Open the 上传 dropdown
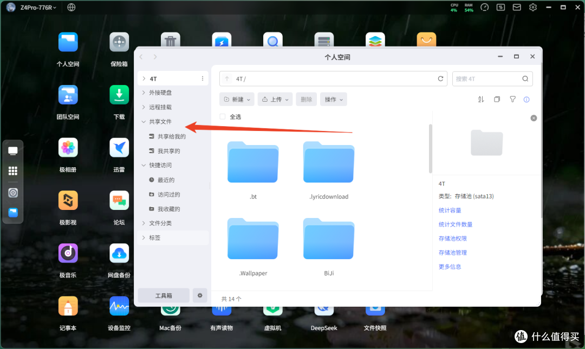This screenshot has width=585, height=349. point(275,100)
